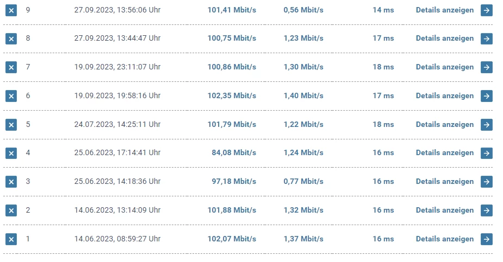
Task: Click arrow icon for measurement 9
Action: pos(487,10)
